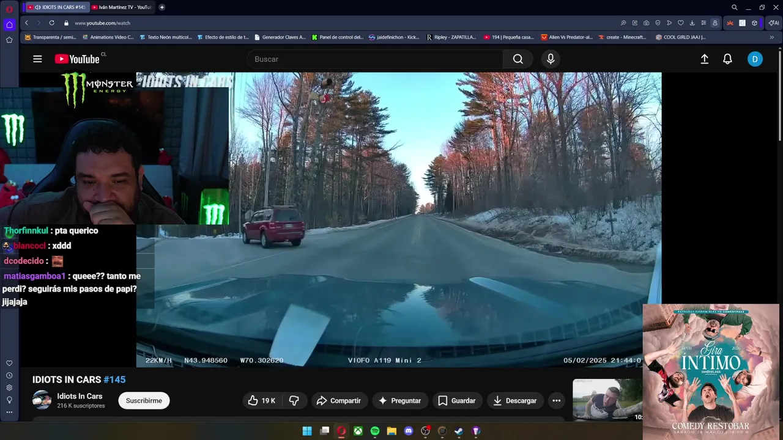Screen dimensions: 783x440
Task: Click the #145 hashtag in the title
Action: [x=114, y=380]
